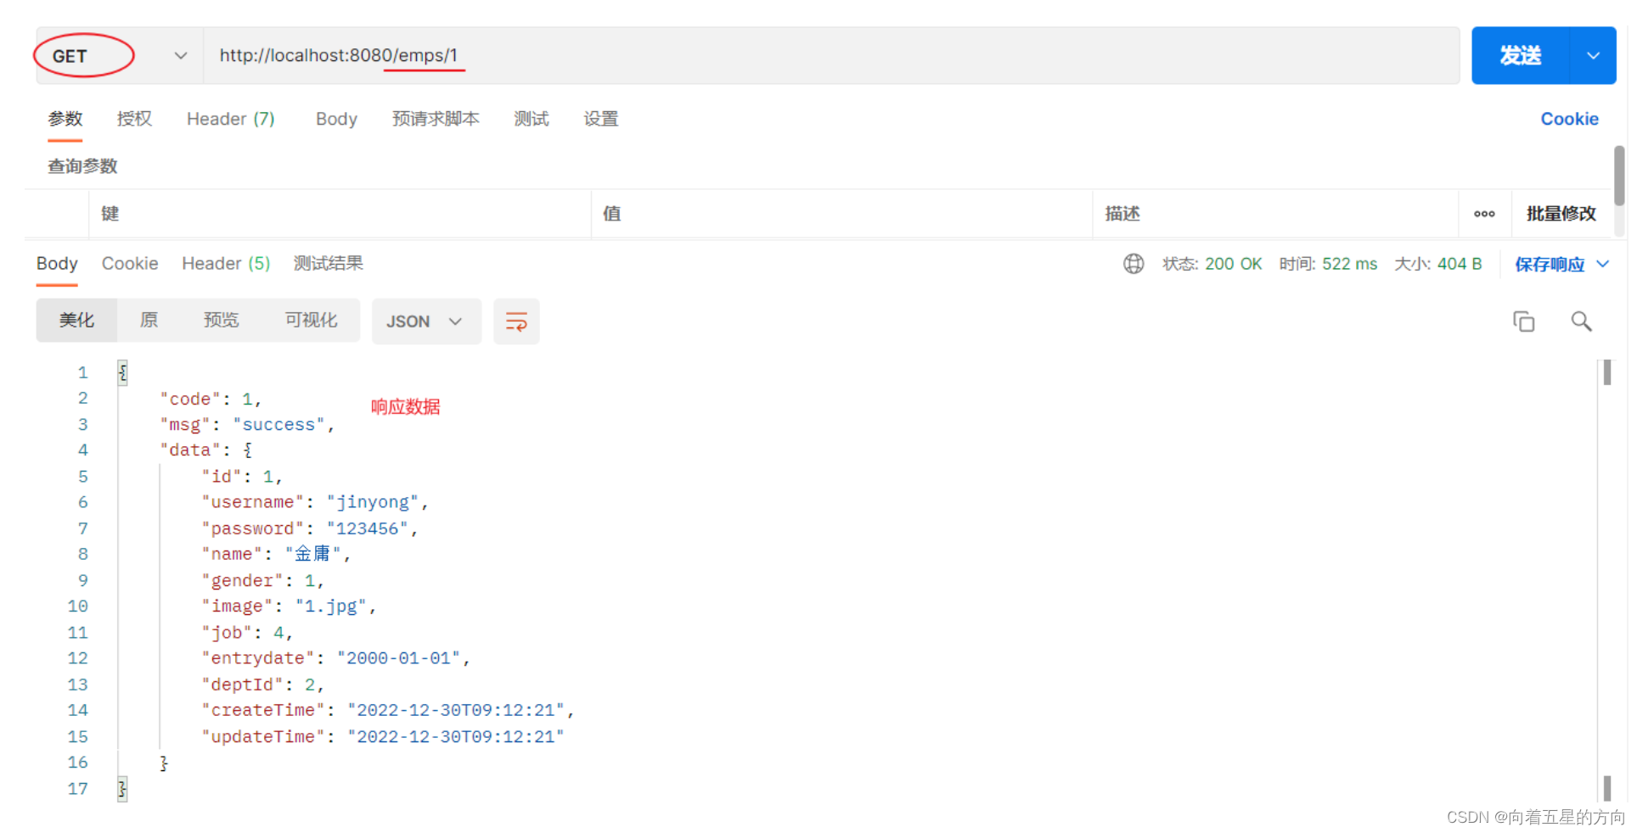This screenshot has width=1637, height=833.
Task: Click the "data": { line
Action: [x=205, y=450]
